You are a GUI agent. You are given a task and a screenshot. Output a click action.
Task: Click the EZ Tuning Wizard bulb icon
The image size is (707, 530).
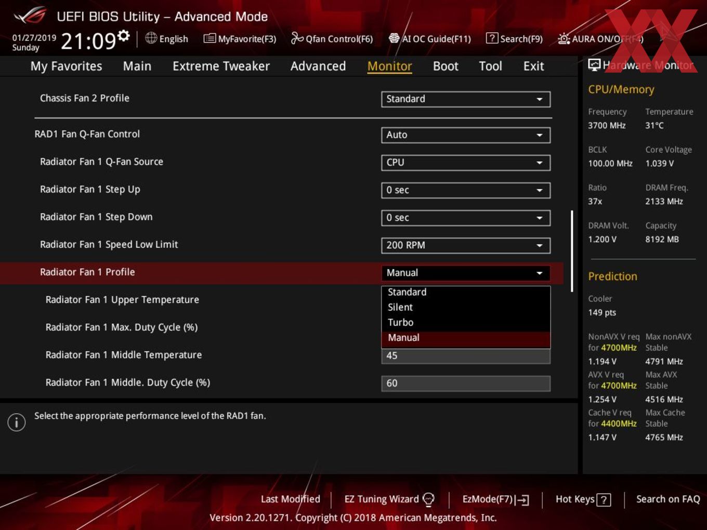click(428, 499)
